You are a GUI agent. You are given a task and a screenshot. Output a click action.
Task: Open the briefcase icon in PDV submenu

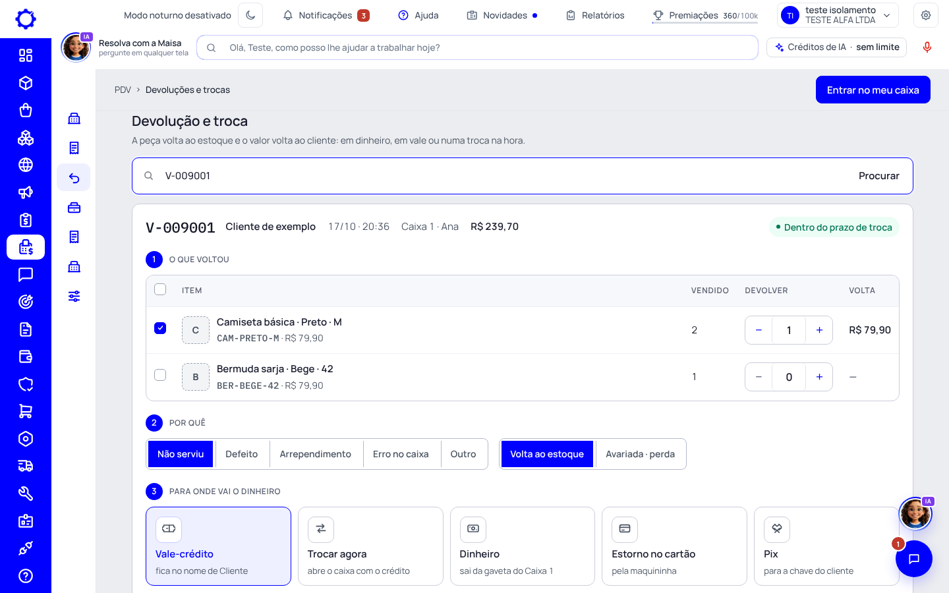pos(74,208)
